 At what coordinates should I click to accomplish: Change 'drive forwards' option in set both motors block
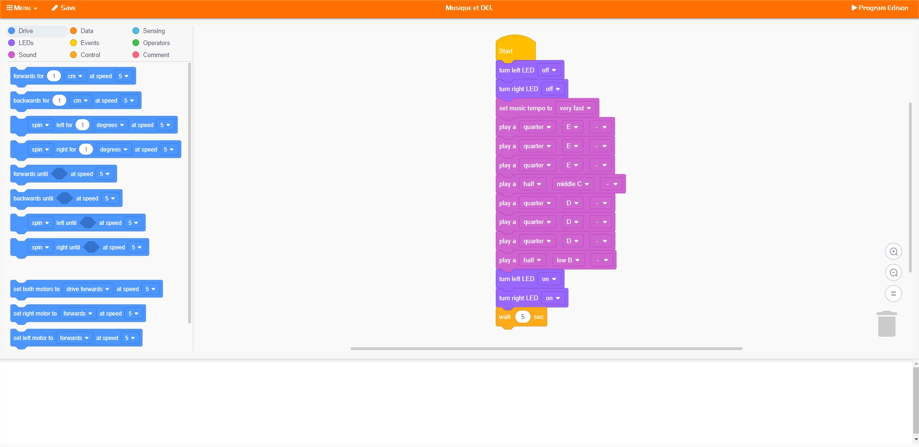pyautogui.click(x=87, y=289)
